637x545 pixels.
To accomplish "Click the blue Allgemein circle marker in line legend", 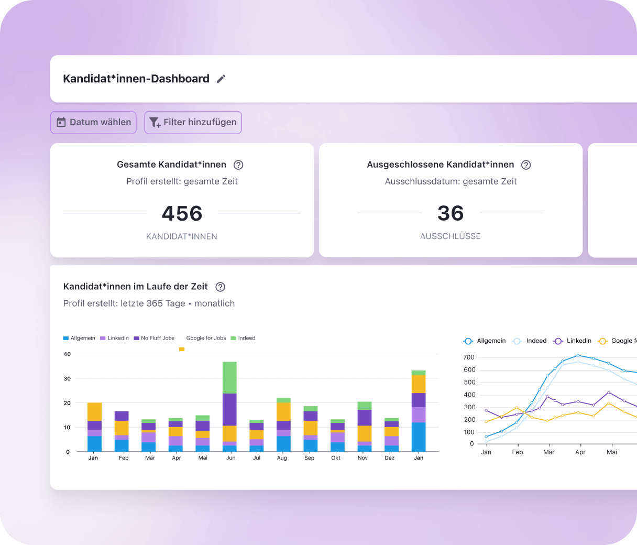I will coord(468,341).
